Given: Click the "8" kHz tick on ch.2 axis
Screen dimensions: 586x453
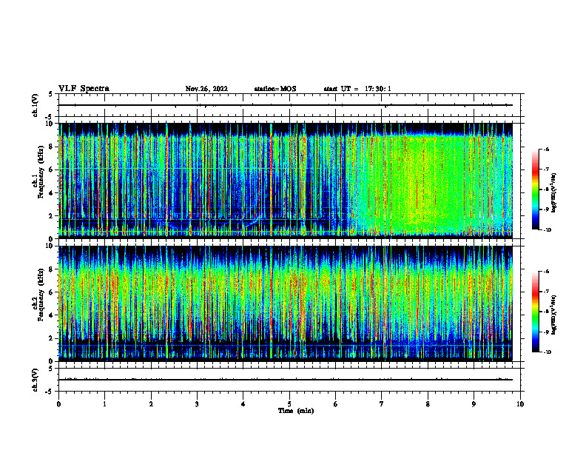Looking at the screenshot, I should [52, 269].
